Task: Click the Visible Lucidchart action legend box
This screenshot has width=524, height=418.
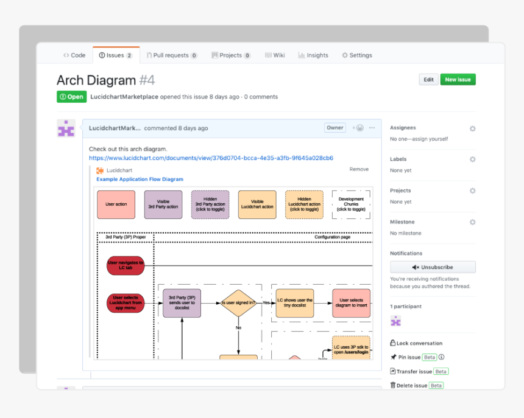Action: click(x=257, y=204)
